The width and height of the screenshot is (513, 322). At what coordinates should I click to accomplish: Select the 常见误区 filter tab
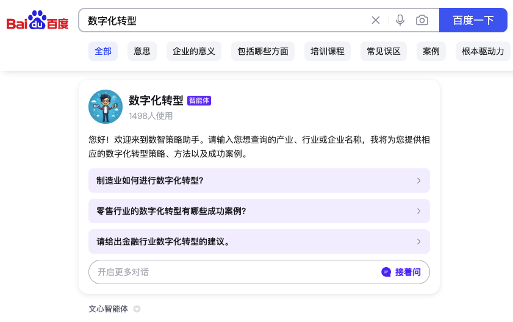click(384, 51)
